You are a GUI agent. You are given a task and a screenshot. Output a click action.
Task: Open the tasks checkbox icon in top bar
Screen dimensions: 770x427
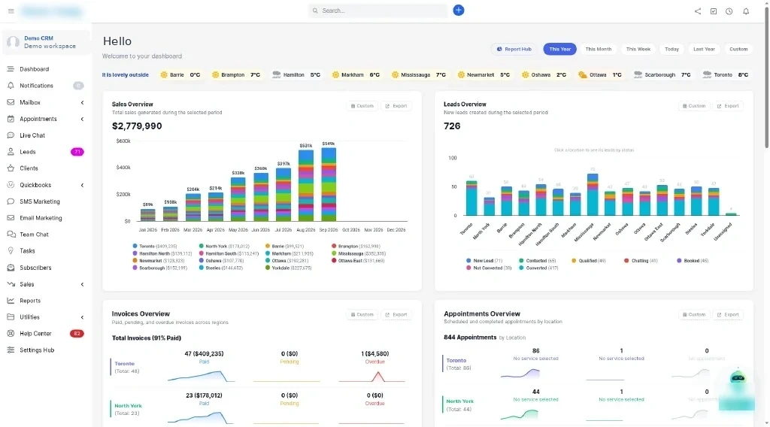(x=714, y=11)
